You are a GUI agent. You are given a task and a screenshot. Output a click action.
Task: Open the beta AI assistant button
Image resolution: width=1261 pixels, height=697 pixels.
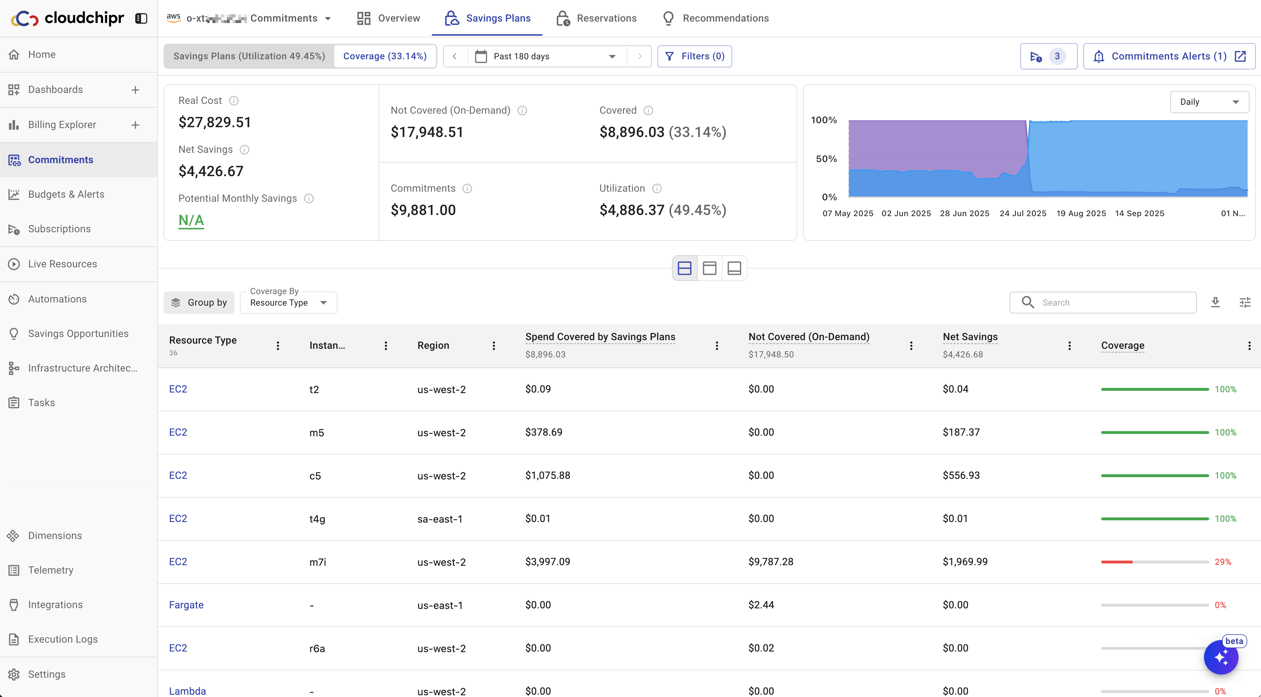click(1221, 657)
